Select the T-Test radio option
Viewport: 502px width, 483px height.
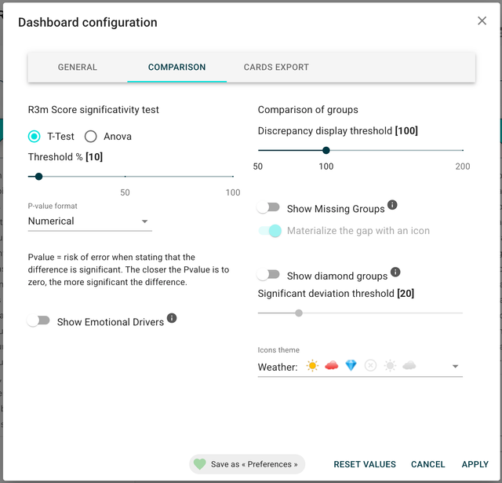(35, 137)
